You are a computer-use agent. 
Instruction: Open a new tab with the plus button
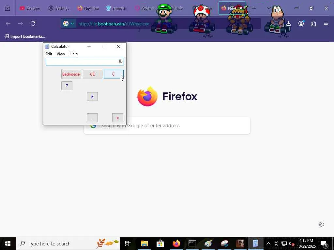click(254, 8)
